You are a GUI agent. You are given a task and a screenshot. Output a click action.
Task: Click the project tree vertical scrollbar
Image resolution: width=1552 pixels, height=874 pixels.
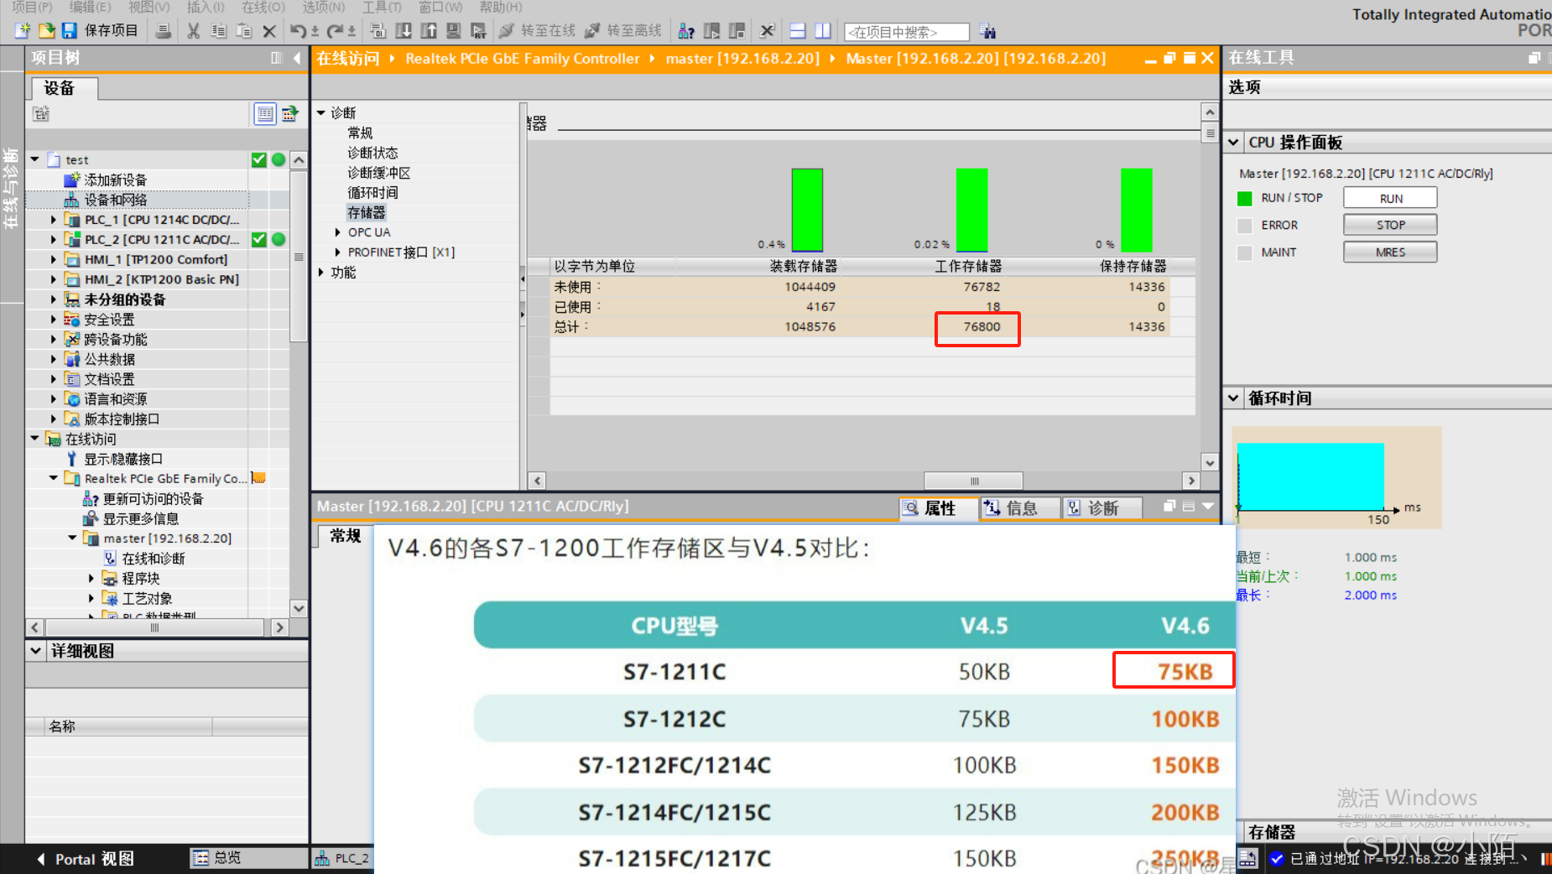298,256
